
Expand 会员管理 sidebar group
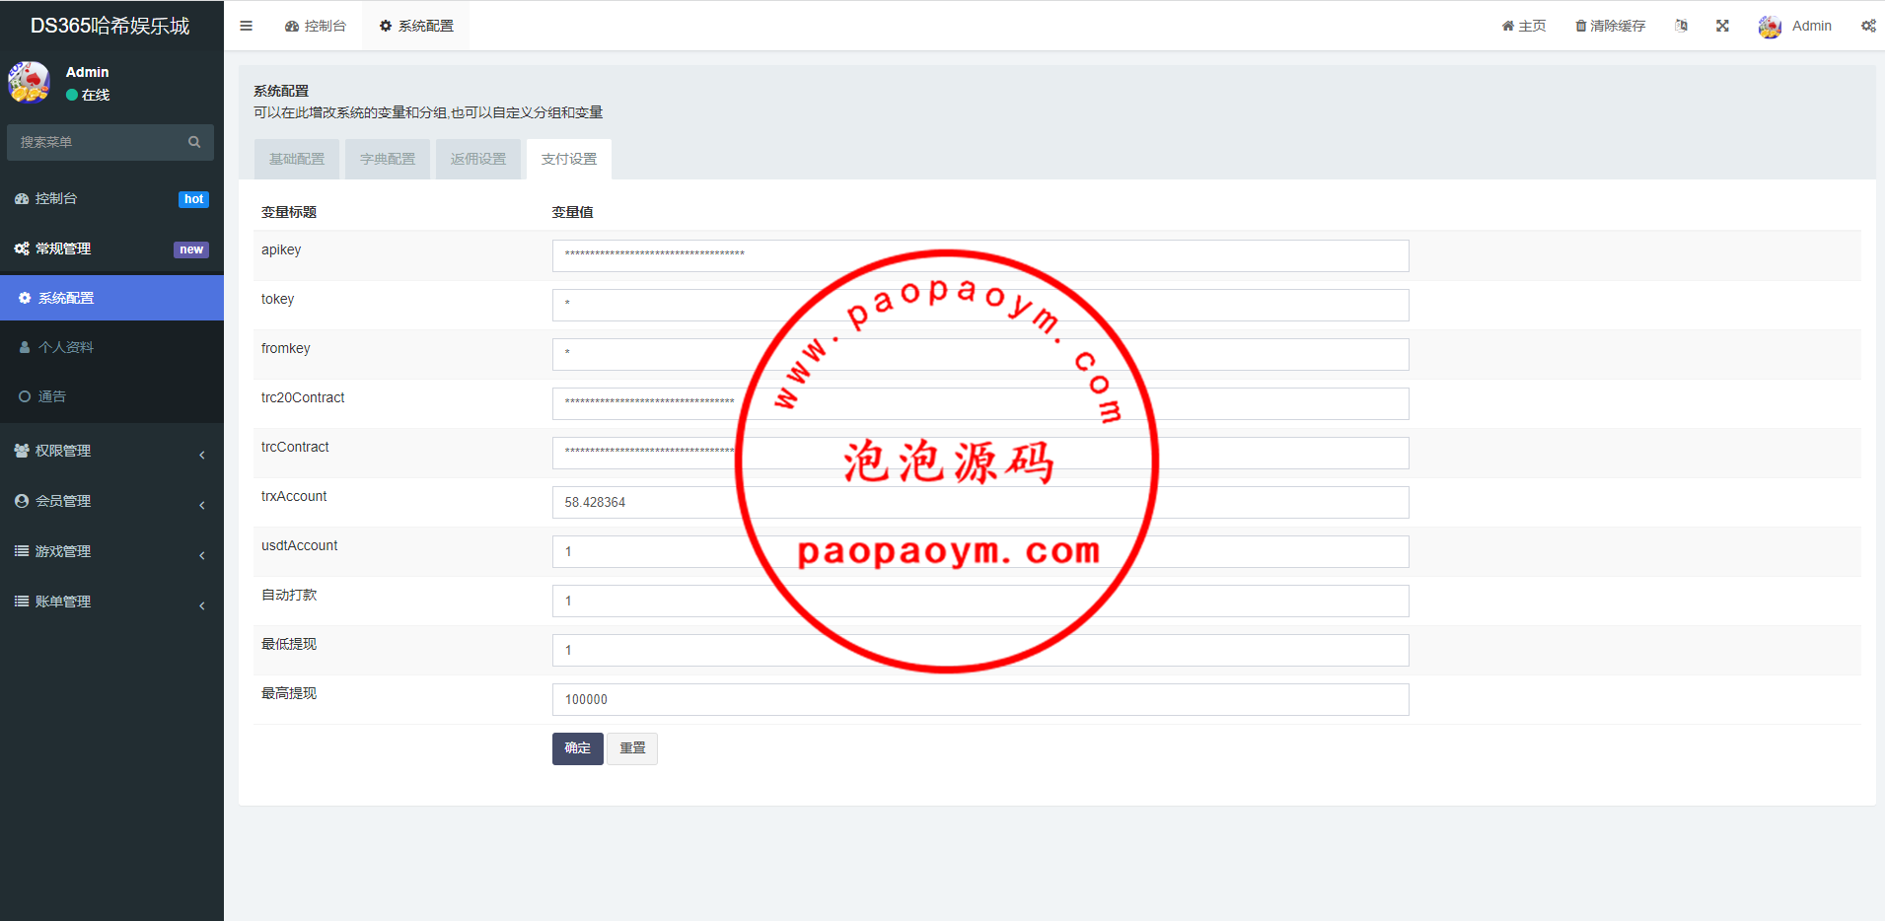coord(111,501)
